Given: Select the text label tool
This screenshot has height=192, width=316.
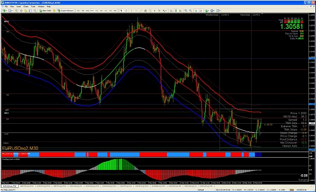Looking at the screenshot, I should pyautogui.click(x=159, y=11).
